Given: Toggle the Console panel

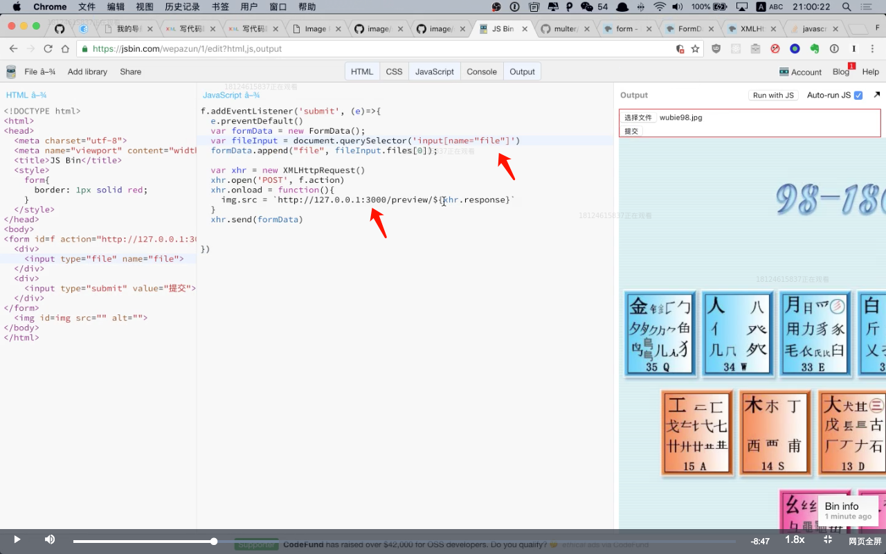Looking at the screenshot, I should (482, 71).
